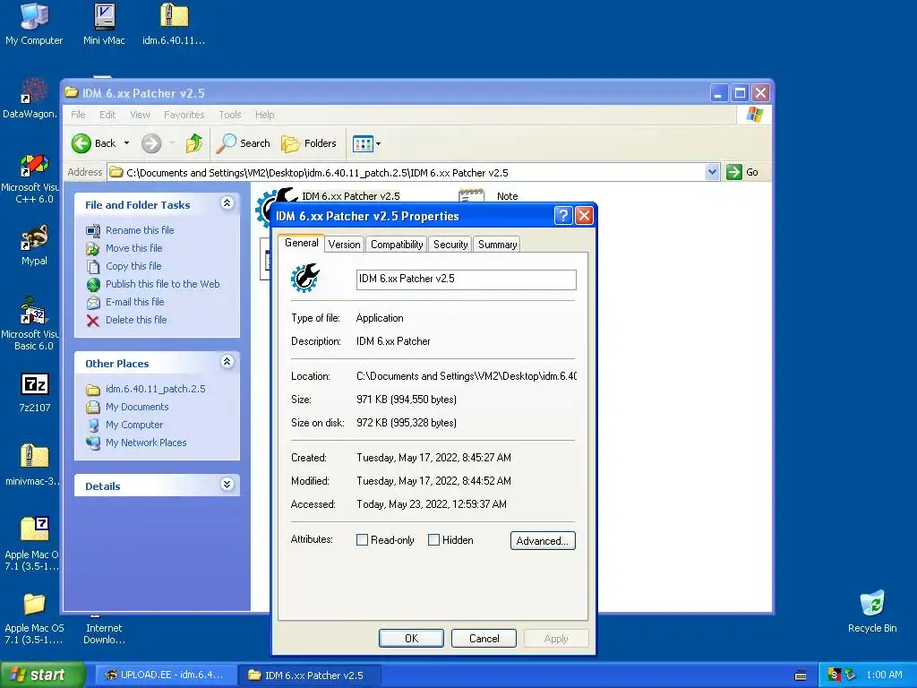Click E-mail this file task

click(x=134, y=302)
